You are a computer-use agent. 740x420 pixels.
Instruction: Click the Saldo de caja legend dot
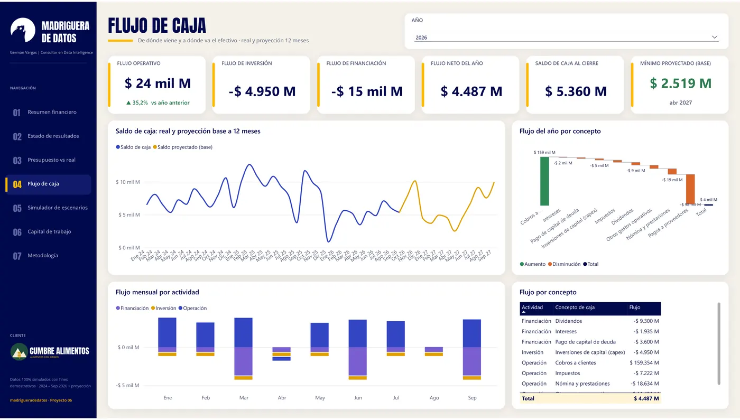pyautogui.click(x=118, y=147)
